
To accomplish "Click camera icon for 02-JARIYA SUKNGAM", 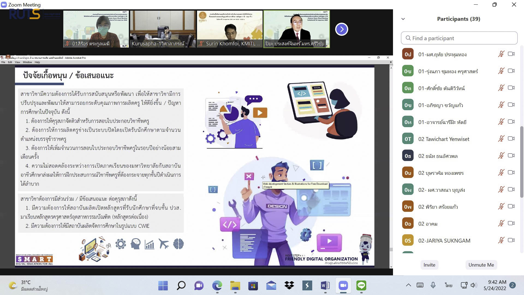I will coord(511,240).
